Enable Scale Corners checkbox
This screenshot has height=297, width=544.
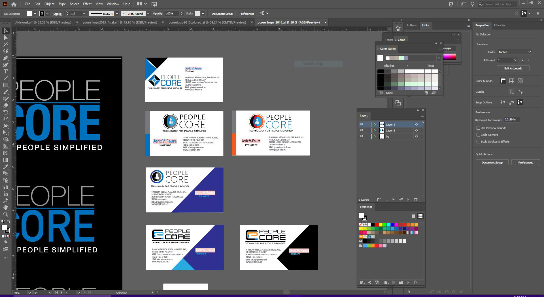click(x=478, y=135)
